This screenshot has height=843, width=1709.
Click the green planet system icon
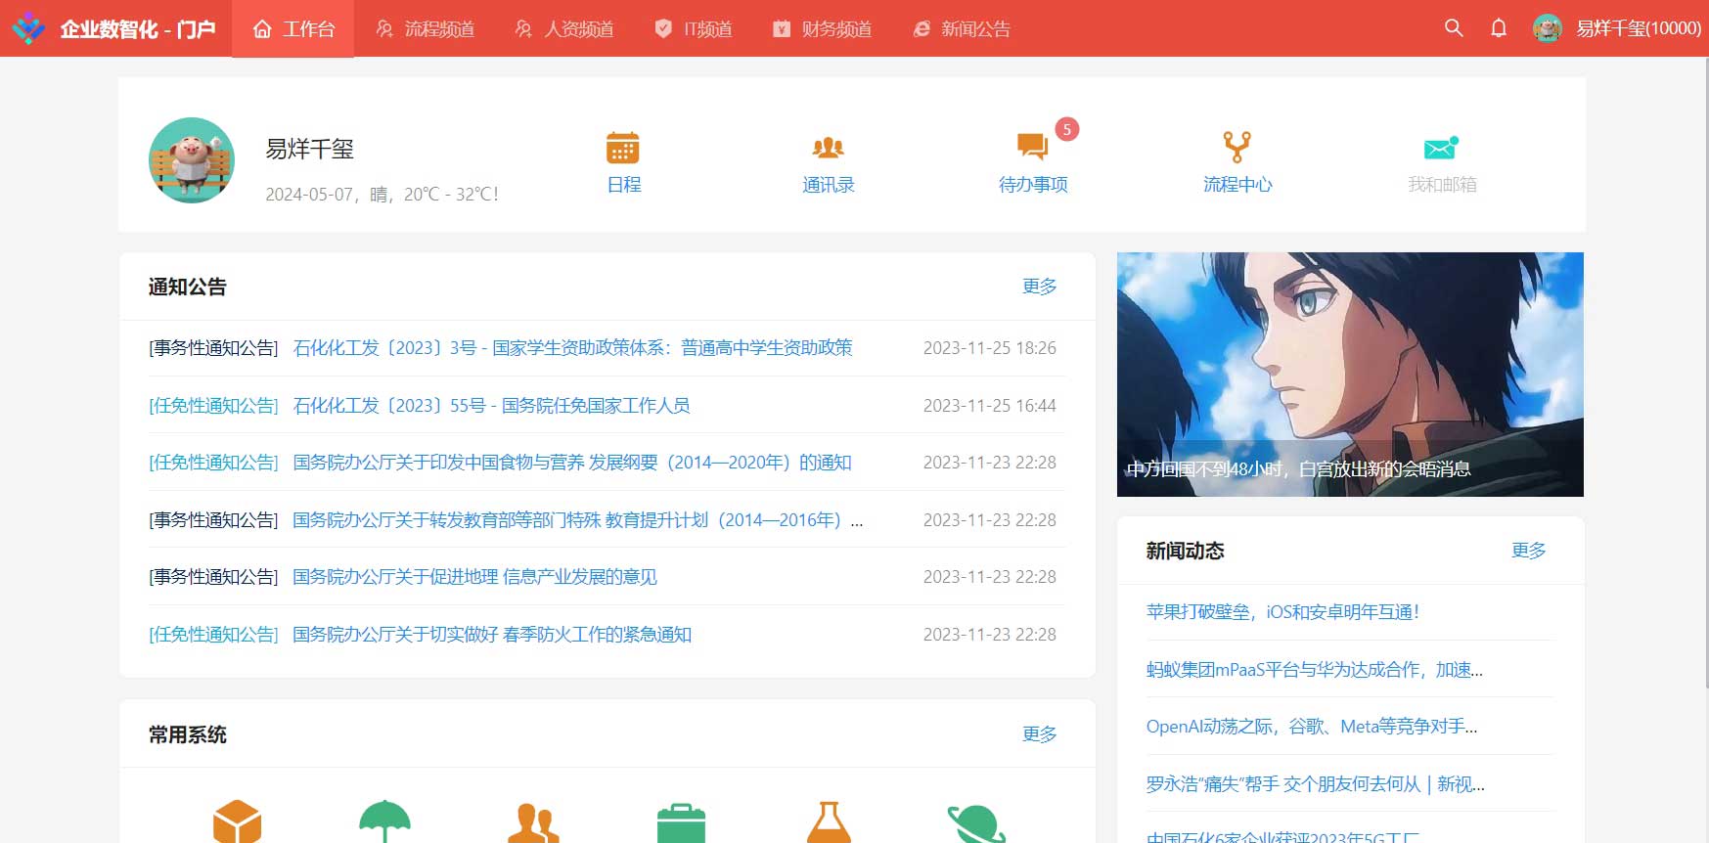click(x=975, y=823)
